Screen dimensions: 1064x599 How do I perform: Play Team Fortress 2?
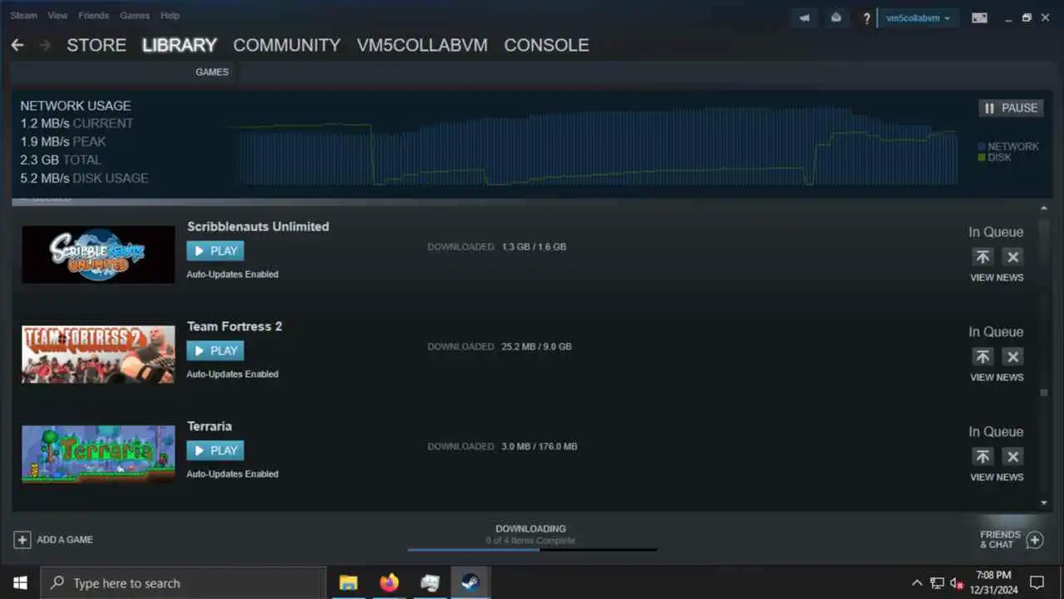pos(215,350)
